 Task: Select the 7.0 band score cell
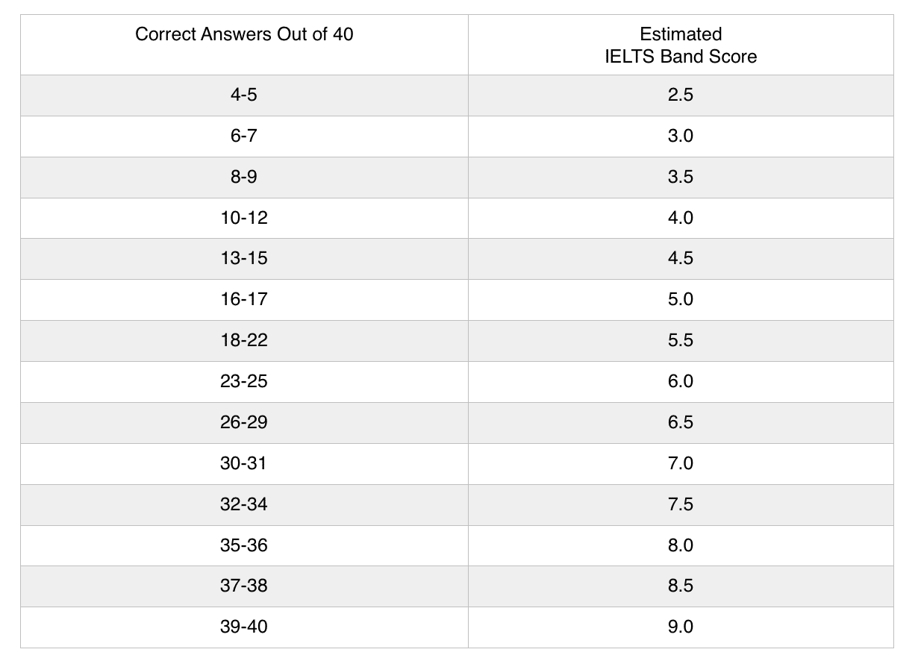(681, 463)
